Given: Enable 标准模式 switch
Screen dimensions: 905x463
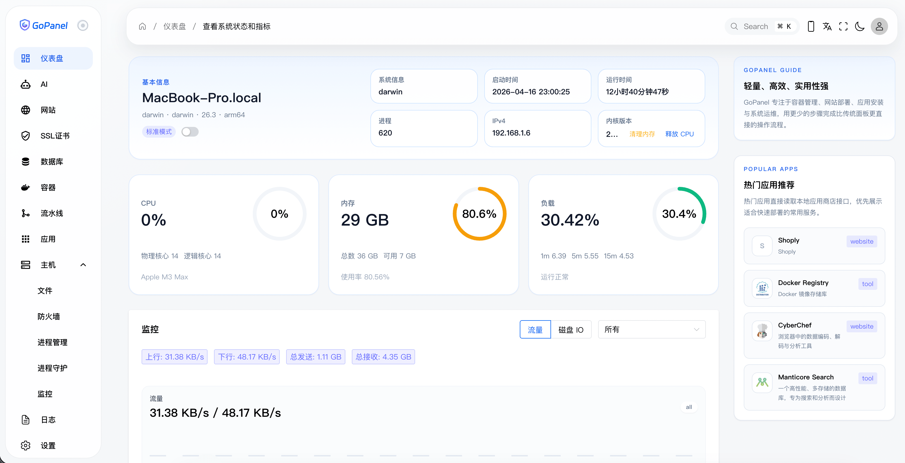Looking at the screenshot, I should pos(190,131).
